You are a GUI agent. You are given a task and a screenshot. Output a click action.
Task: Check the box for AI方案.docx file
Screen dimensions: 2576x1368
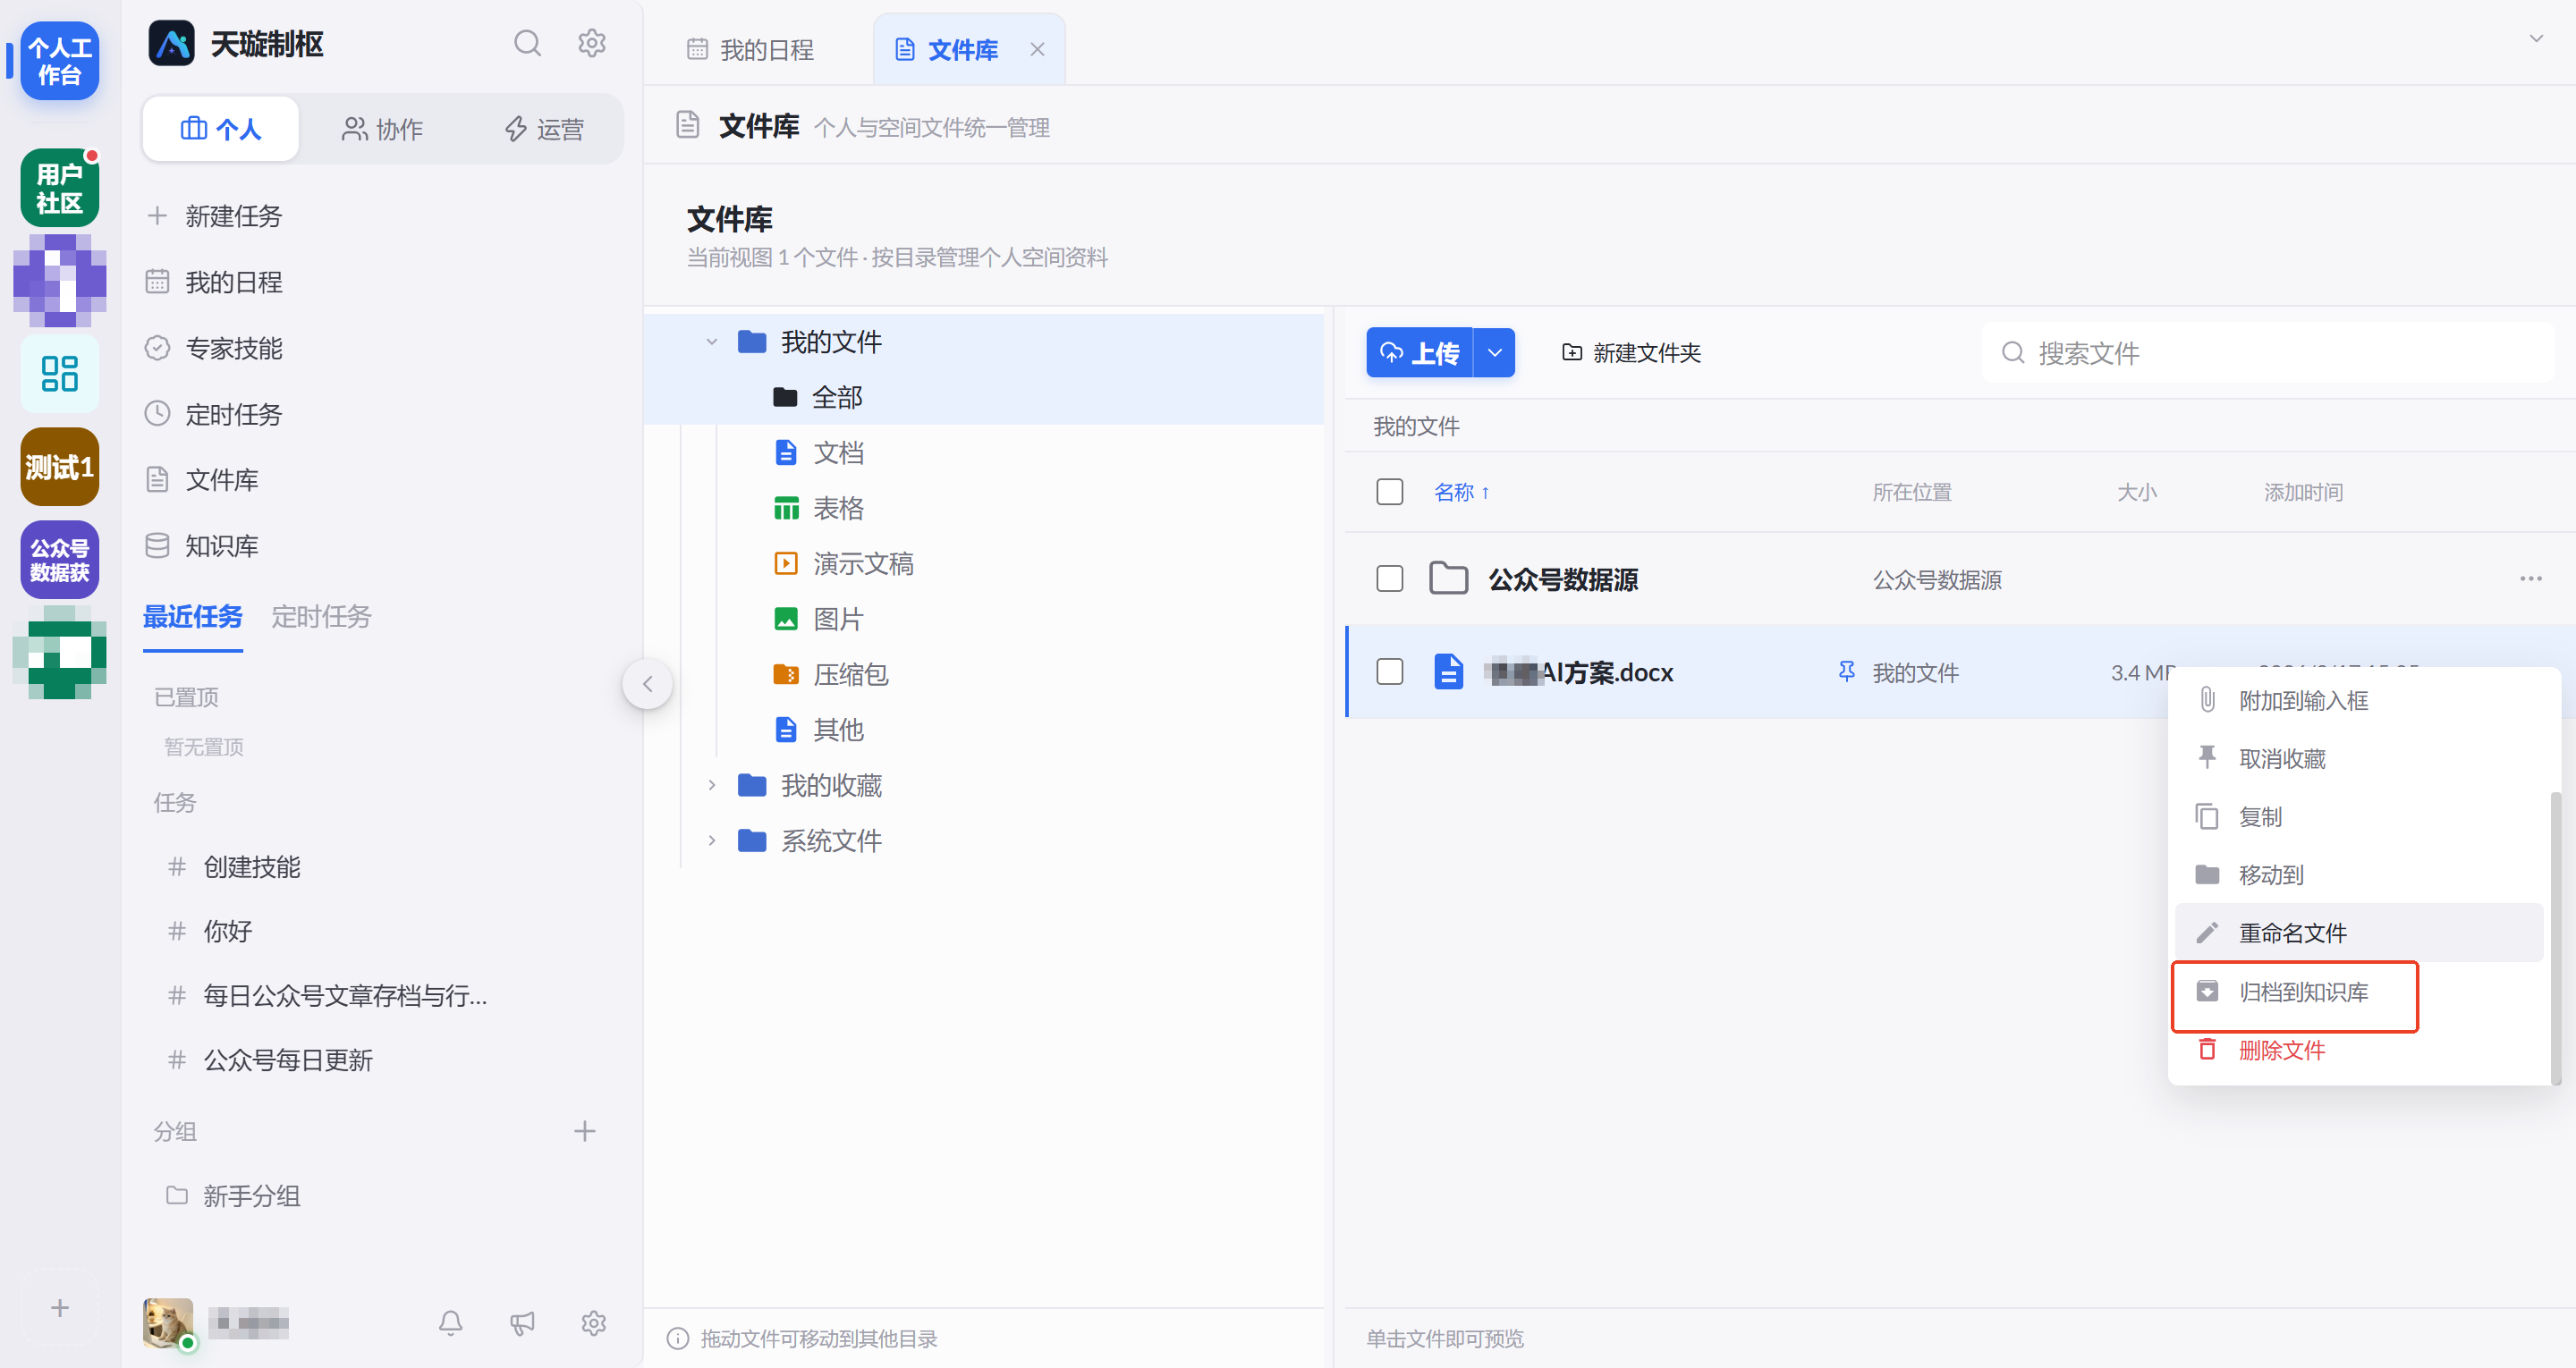tap(1390, 671)
